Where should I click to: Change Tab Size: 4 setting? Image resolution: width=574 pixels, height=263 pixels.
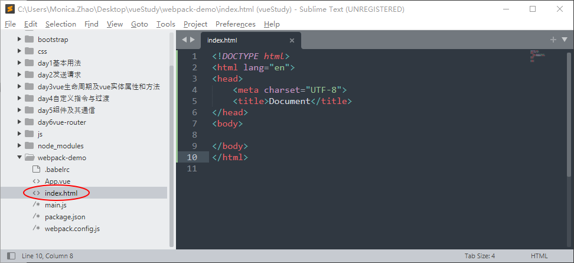point(480,256)
